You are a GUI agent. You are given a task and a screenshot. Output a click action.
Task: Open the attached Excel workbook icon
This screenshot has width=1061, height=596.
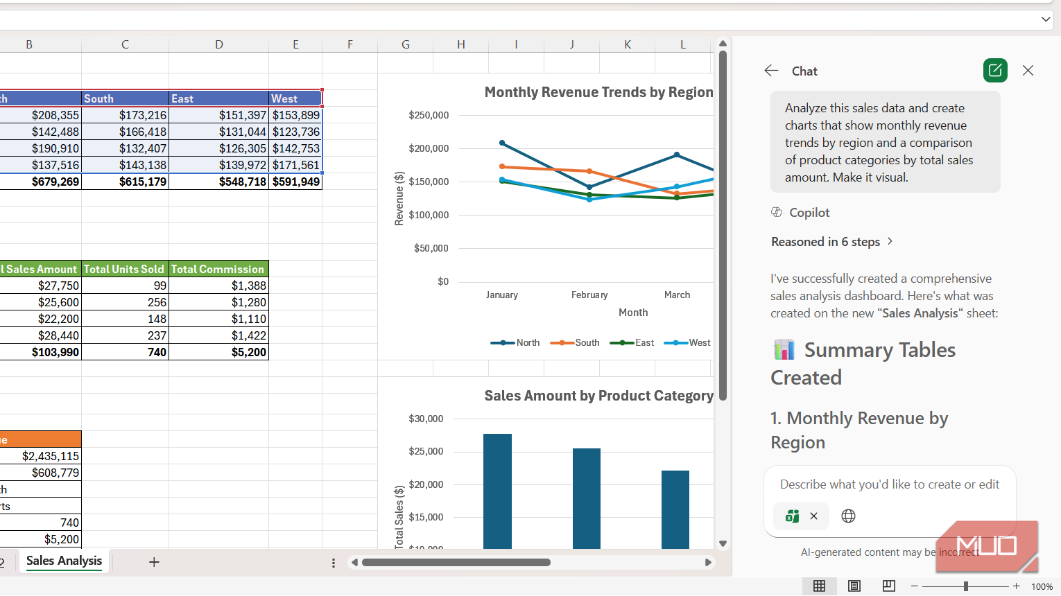792,516
